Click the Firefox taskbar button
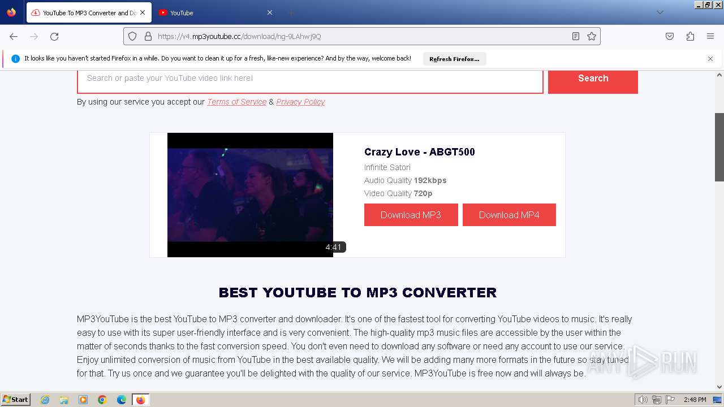The height and width of the screenshot is (407, 724). pyautogui.click(x=140, y=400)
